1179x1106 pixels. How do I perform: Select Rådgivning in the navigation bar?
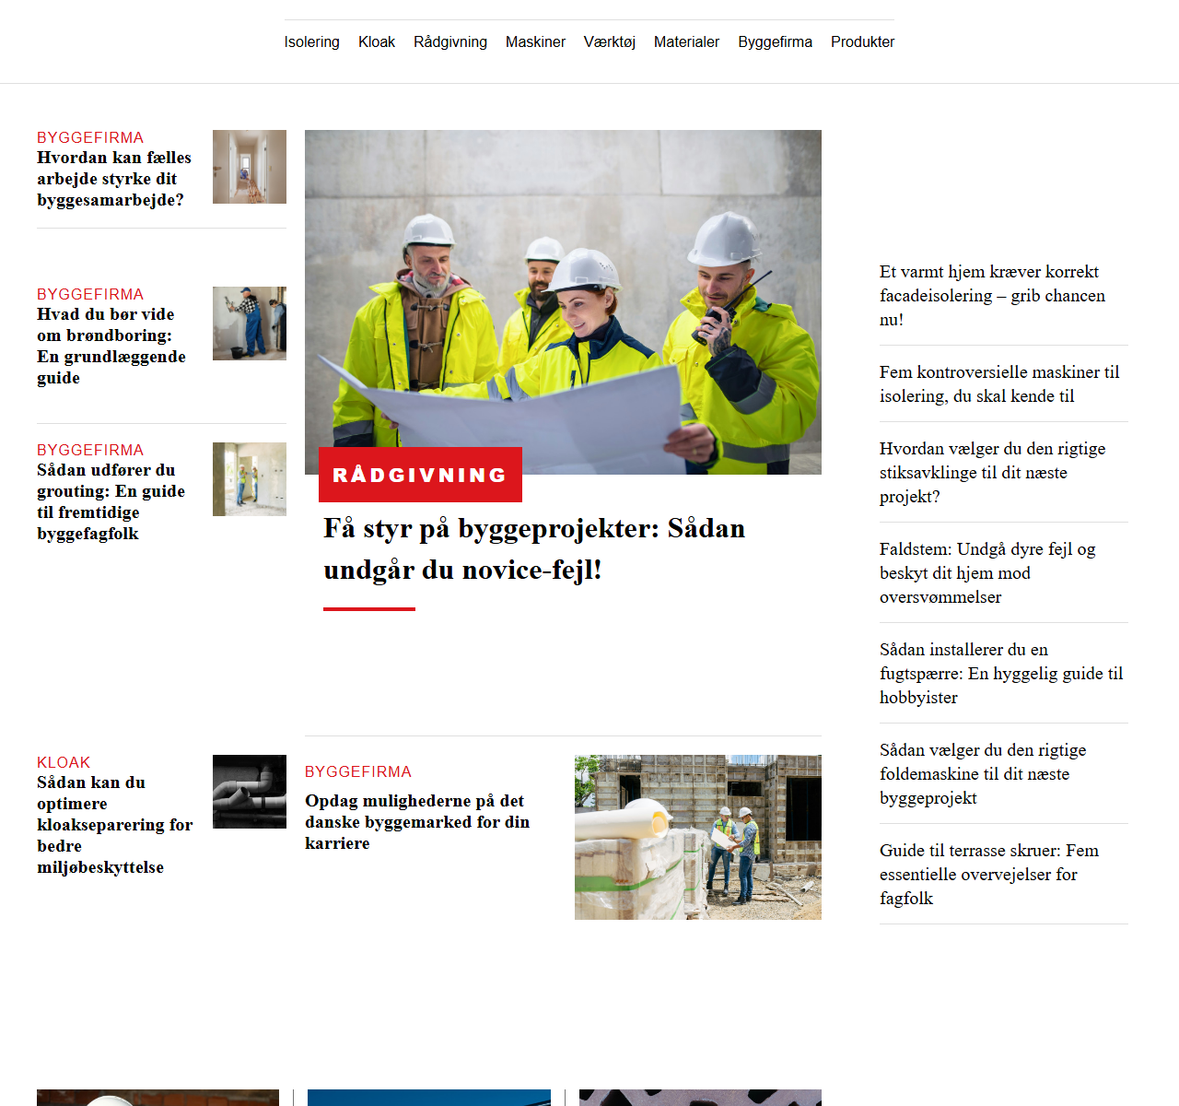tap(449, 41)
